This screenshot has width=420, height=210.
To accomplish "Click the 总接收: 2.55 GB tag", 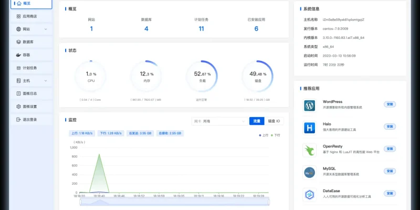I will pyautogui.click(x=170, y=133).
